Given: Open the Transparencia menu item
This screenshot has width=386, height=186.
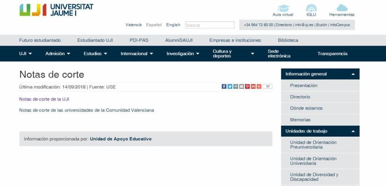Looking at the screenshot, I should pyautogui.click(x=333, y=54).
